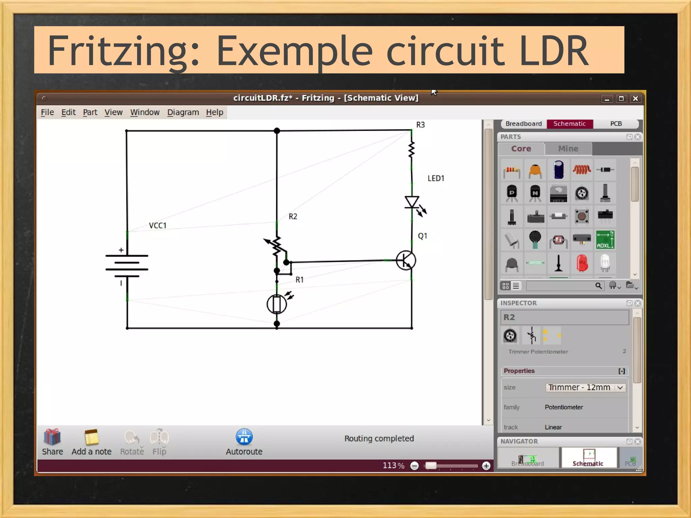Choose the glass reed switch part
The height and width of the screenshot is (518, 691).
(x=535, y=263)
